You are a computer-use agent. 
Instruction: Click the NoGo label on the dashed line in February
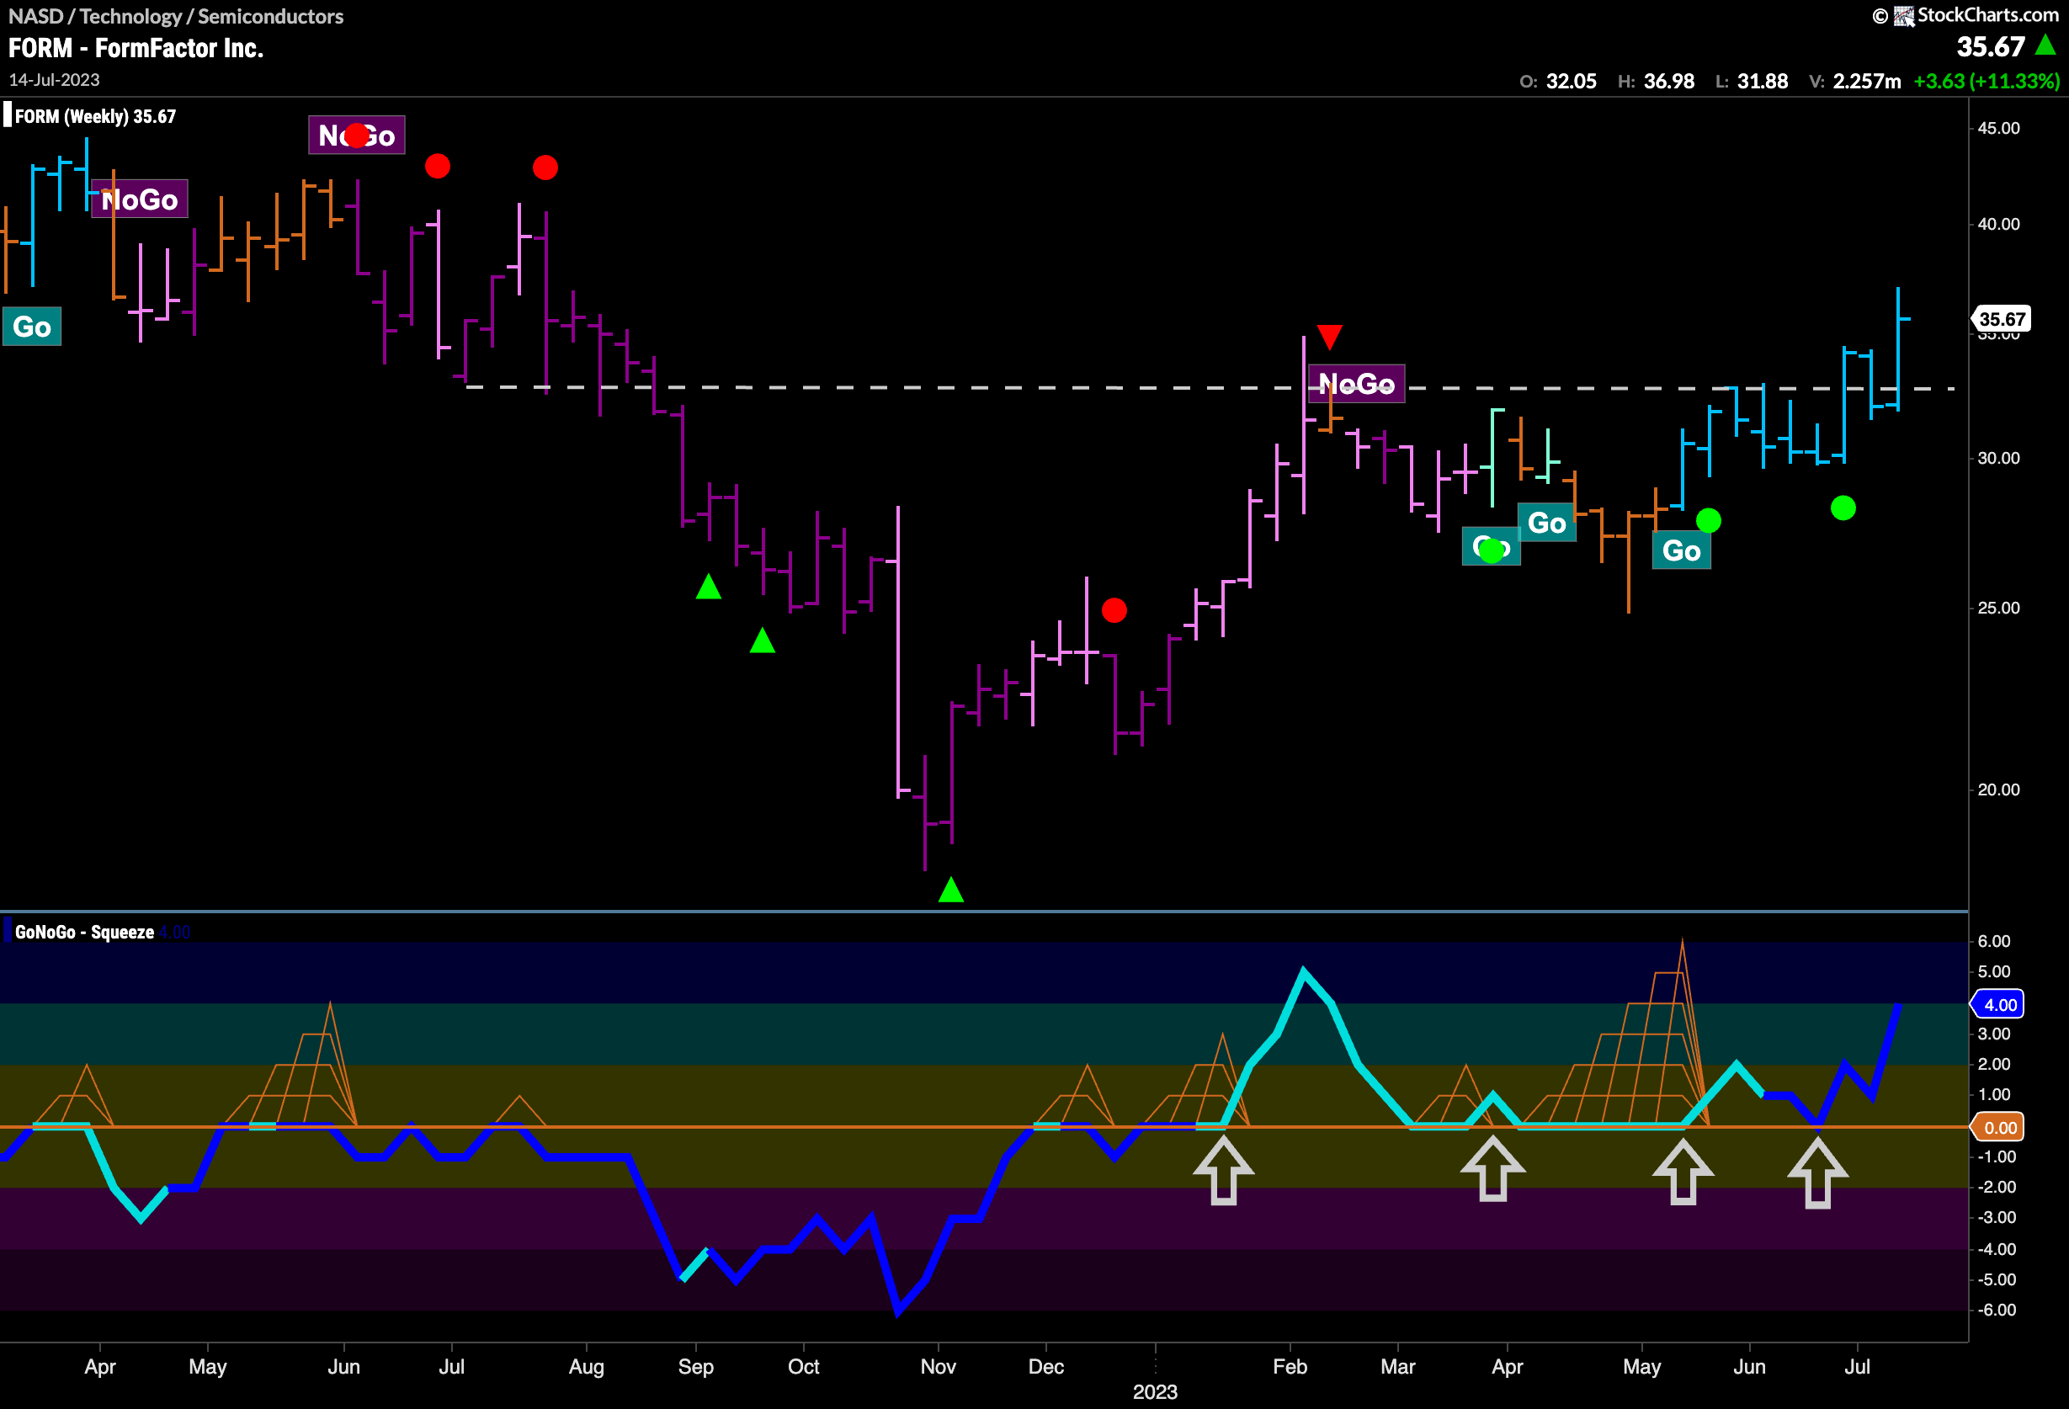pos(1356,384)
